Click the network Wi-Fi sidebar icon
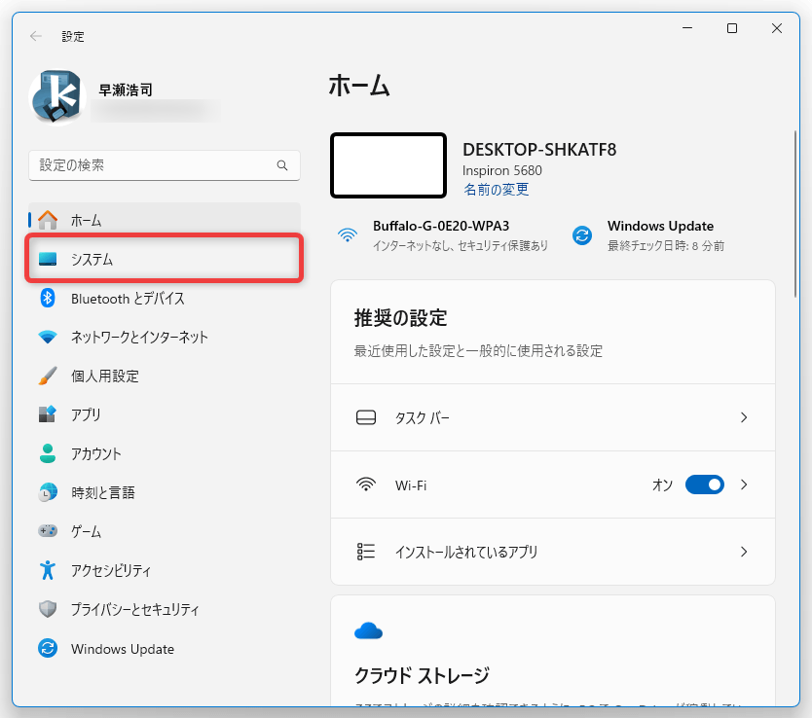Viewport: 812px width, 718px height. click(x=48, y=338)
